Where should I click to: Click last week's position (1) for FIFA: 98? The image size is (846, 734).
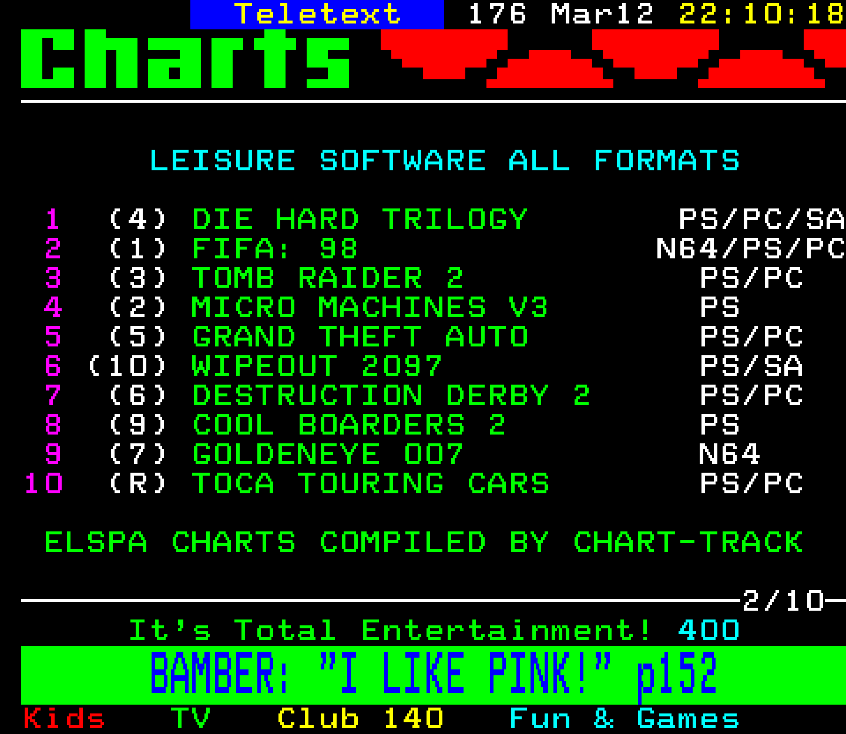(138, 249)
